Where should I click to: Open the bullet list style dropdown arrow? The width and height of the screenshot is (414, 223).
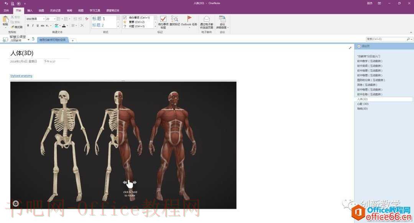tap(62, 19)
